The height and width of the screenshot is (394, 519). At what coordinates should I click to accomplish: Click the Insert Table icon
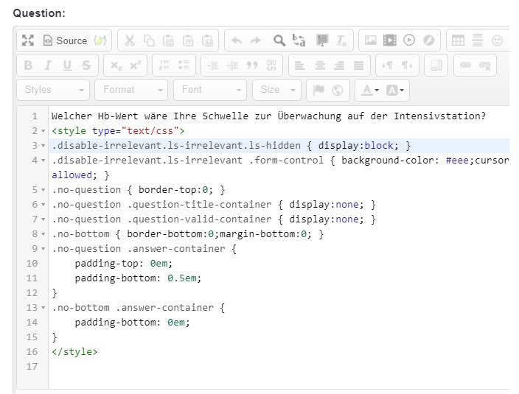[458, 41]
